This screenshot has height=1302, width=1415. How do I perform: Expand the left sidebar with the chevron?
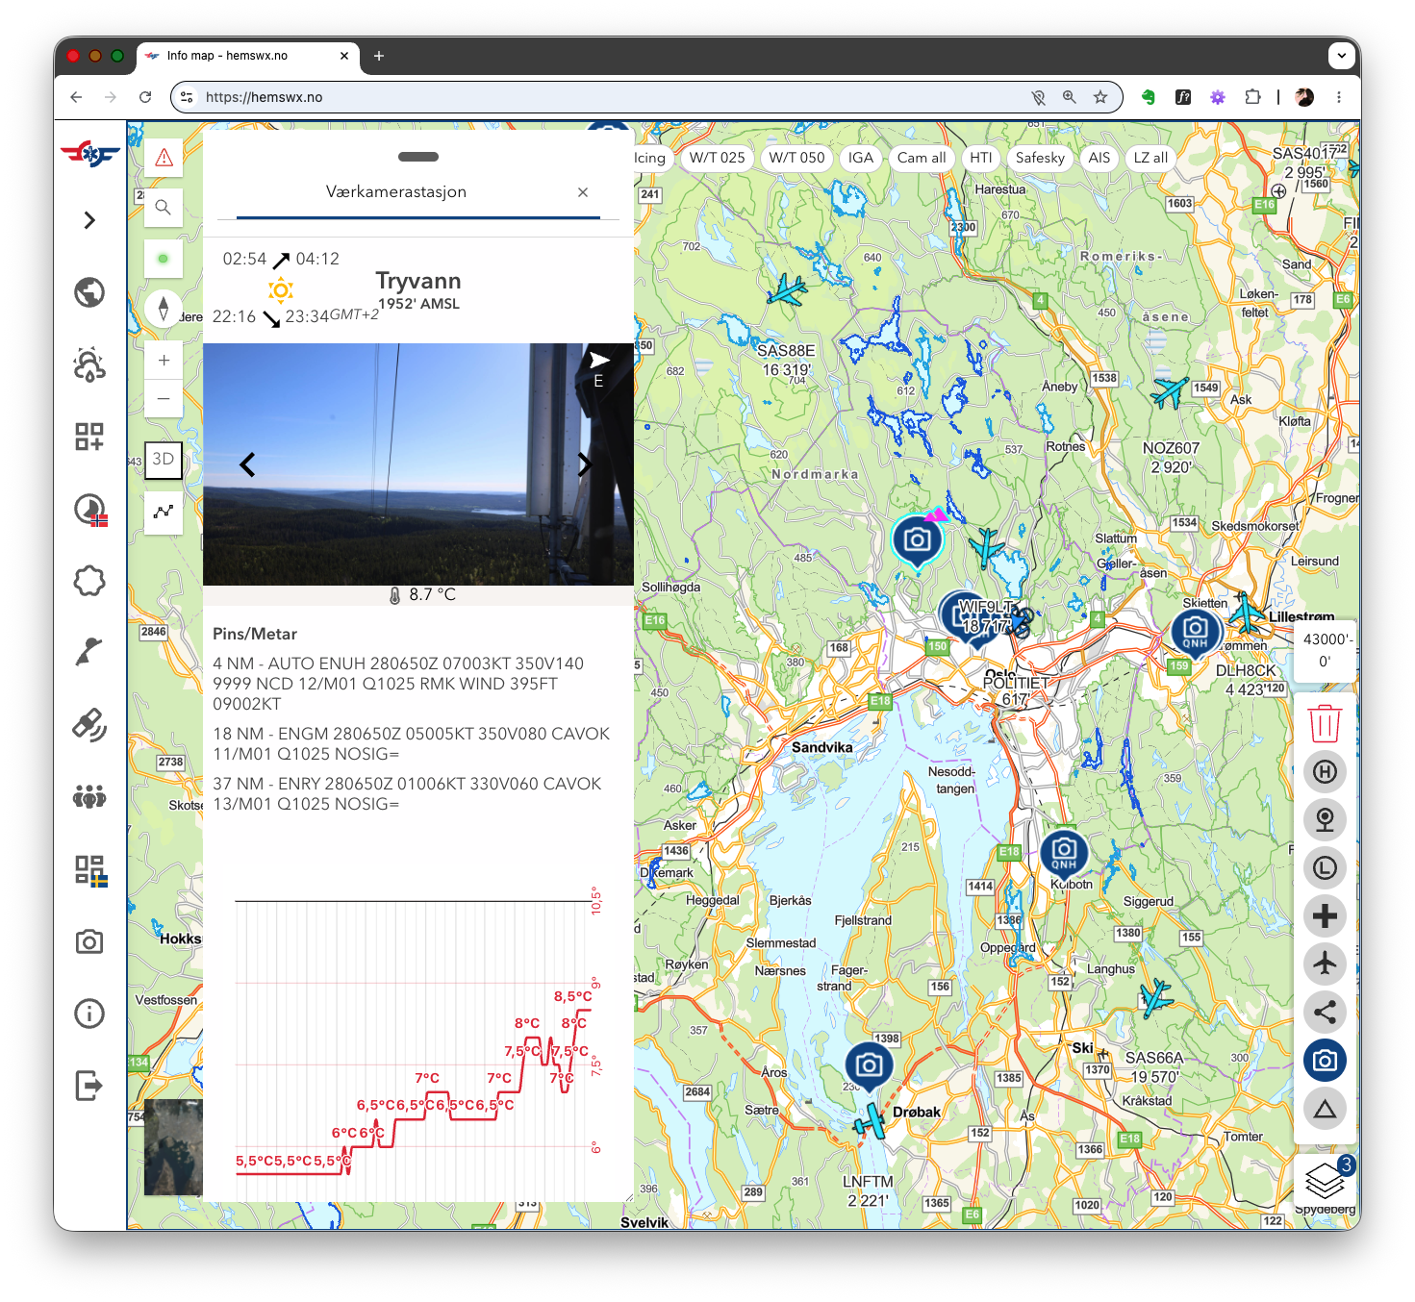tap(89, 220)
